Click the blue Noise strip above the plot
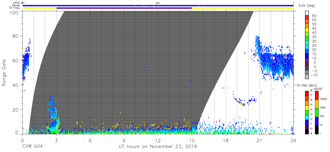 coord(158,5)
